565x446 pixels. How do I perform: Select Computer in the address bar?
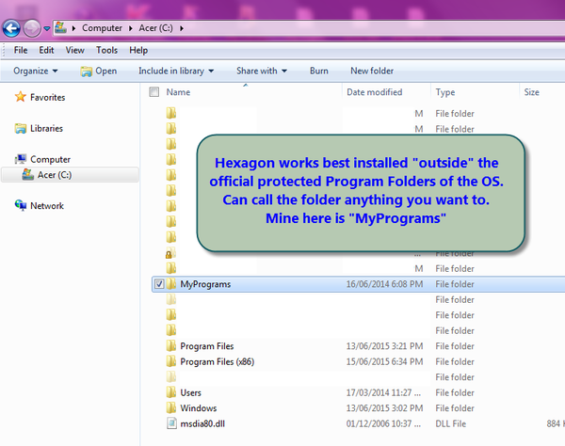pos(102,28)
